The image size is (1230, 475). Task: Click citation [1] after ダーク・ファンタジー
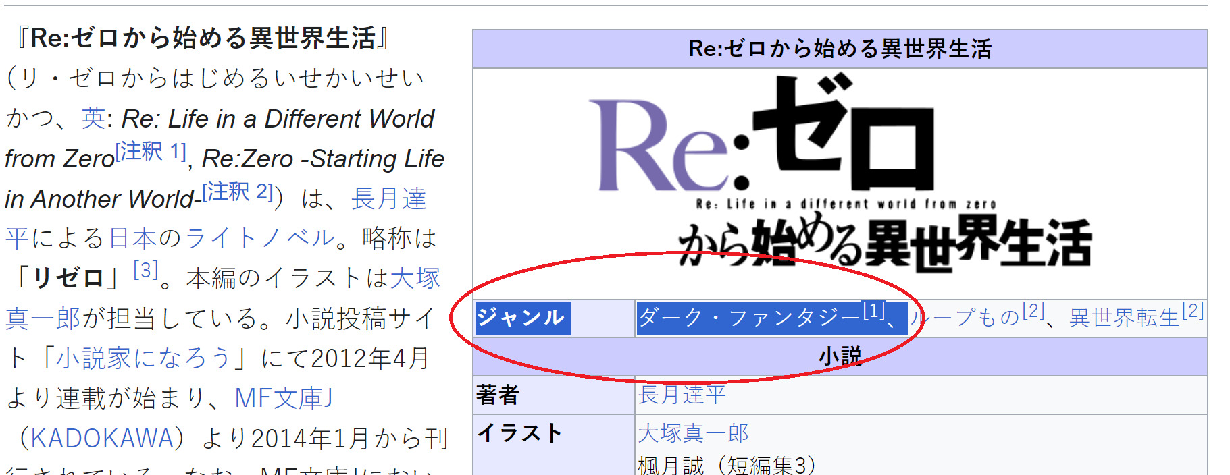873,310
